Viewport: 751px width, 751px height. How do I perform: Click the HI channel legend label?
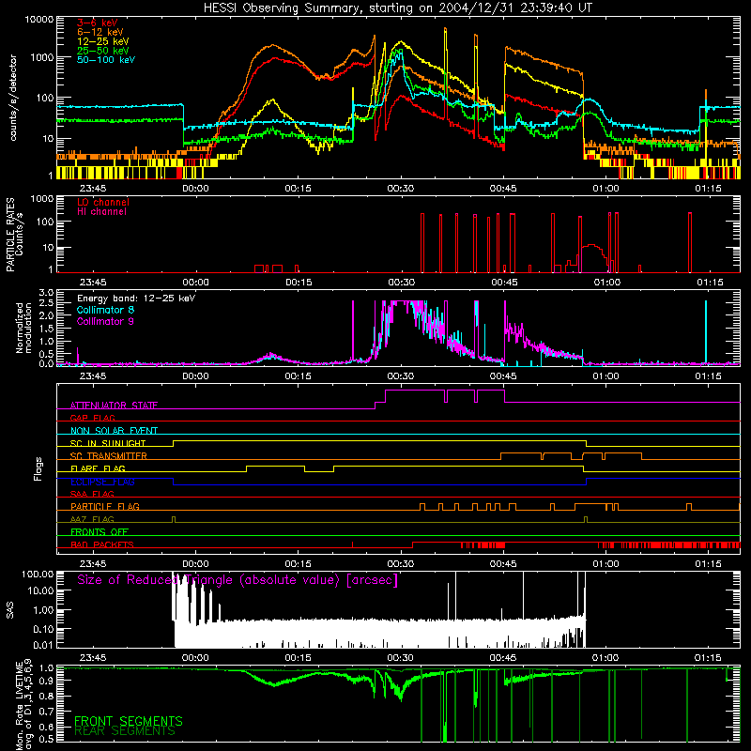[x=101, y=212]
